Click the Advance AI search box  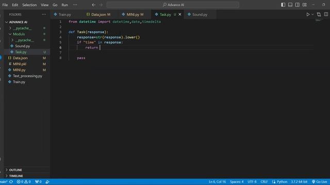click(173, 5)
